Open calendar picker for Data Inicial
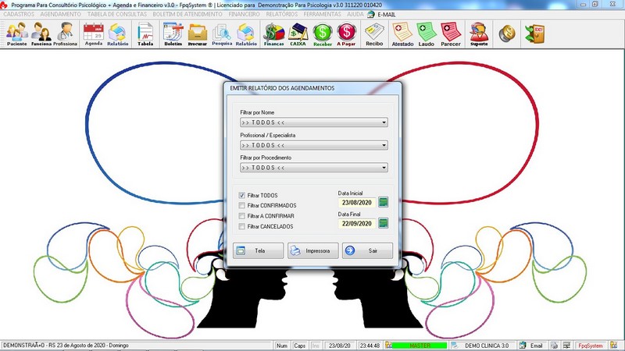This screenshot has height=351, width=625. [x=383, y=202]
